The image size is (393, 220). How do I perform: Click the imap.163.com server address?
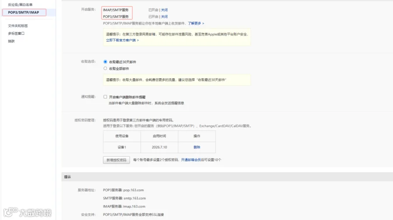coord(134,207)
